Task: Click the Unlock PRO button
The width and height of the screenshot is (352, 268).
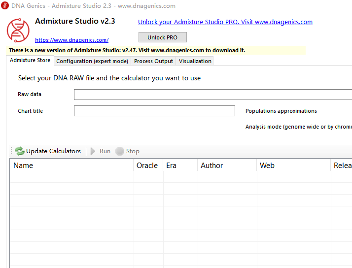Action: point(163,37)
